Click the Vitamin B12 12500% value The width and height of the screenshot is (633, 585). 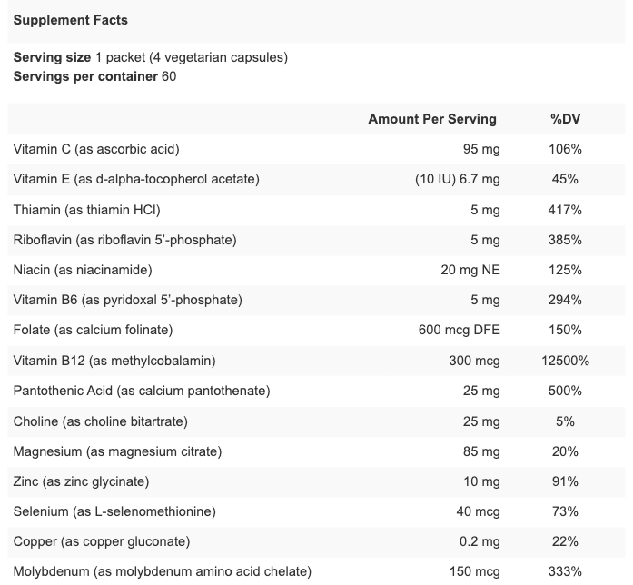coord(565,361)
